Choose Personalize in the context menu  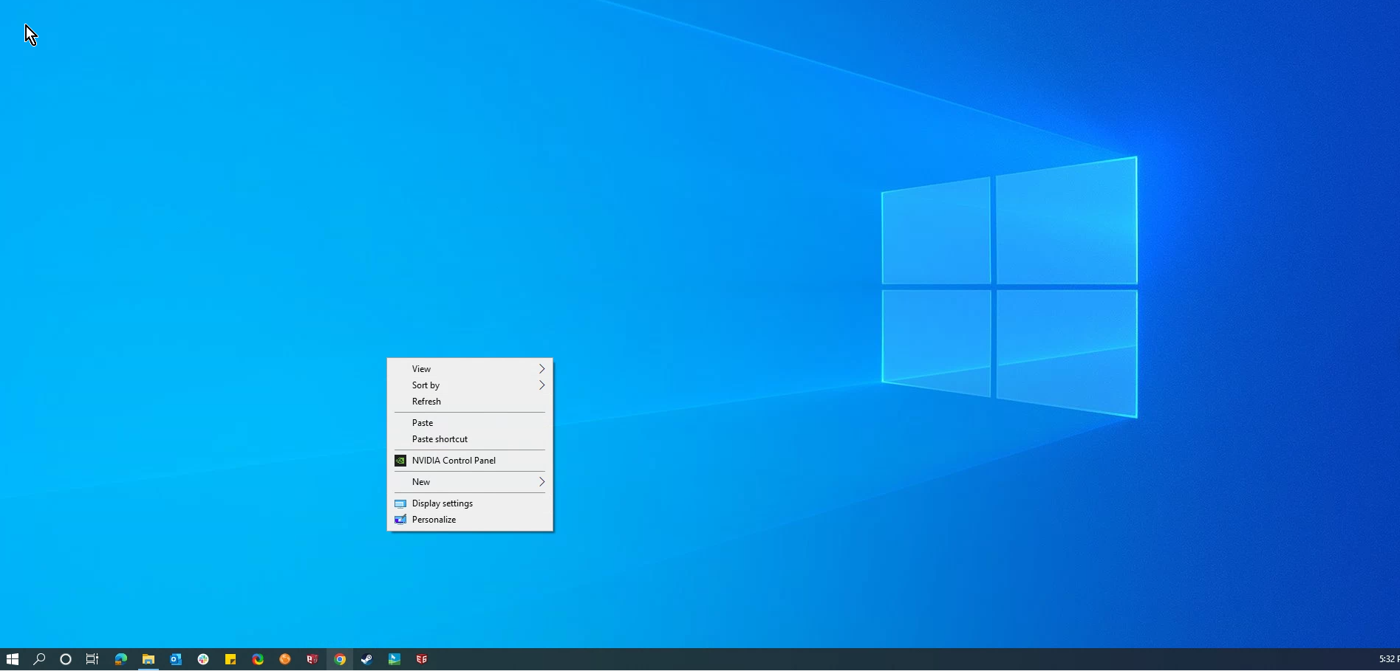[470, 520]
